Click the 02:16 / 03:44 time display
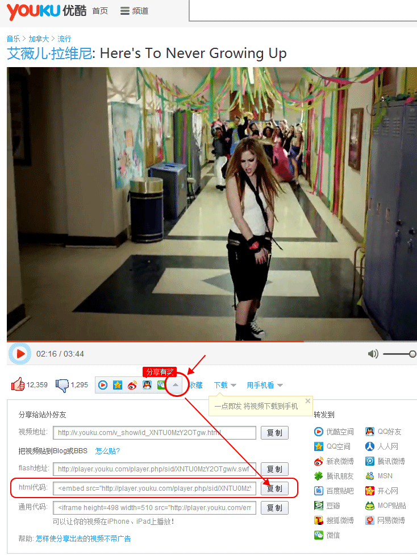 60,354
